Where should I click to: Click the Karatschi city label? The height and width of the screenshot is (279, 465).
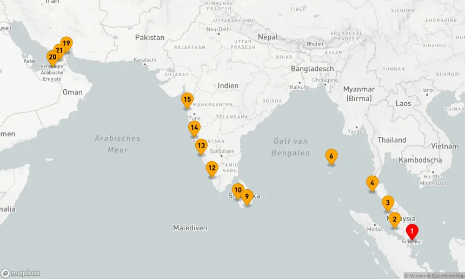click(145, 59)
